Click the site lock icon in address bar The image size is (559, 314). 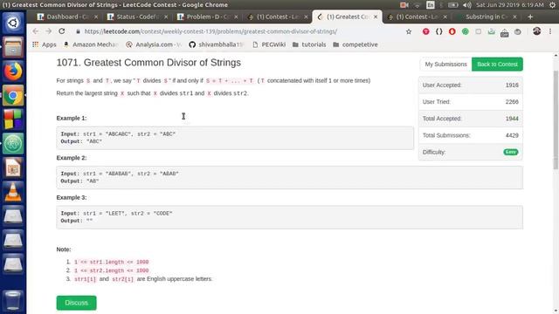pyautogui.click(x=78, y=31)
